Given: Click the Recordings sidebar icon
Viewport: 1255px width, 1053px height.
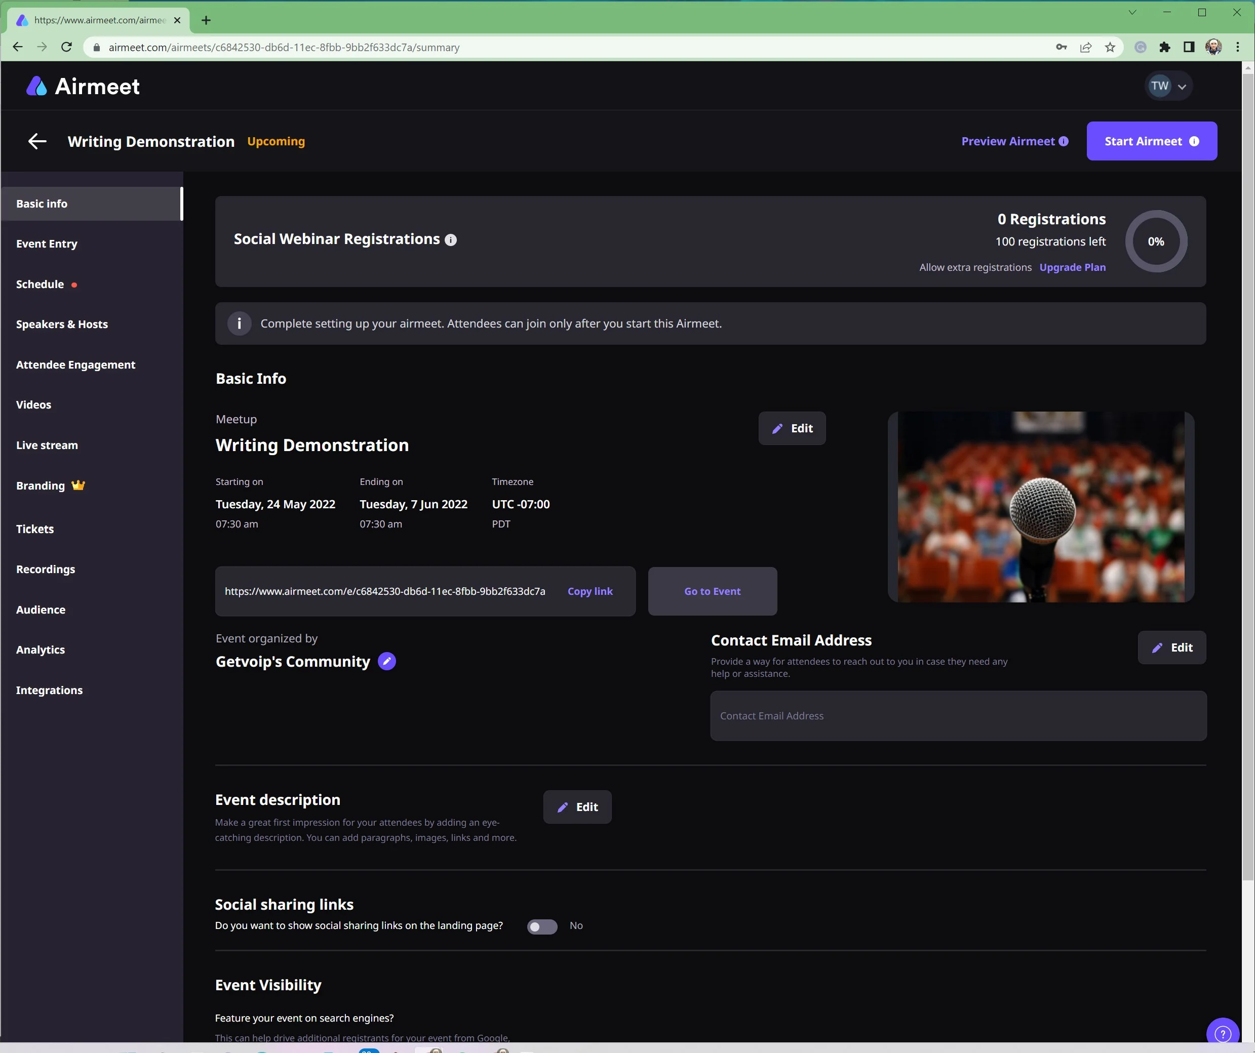Looking at the screenshot, I should (x=45, y=569).
